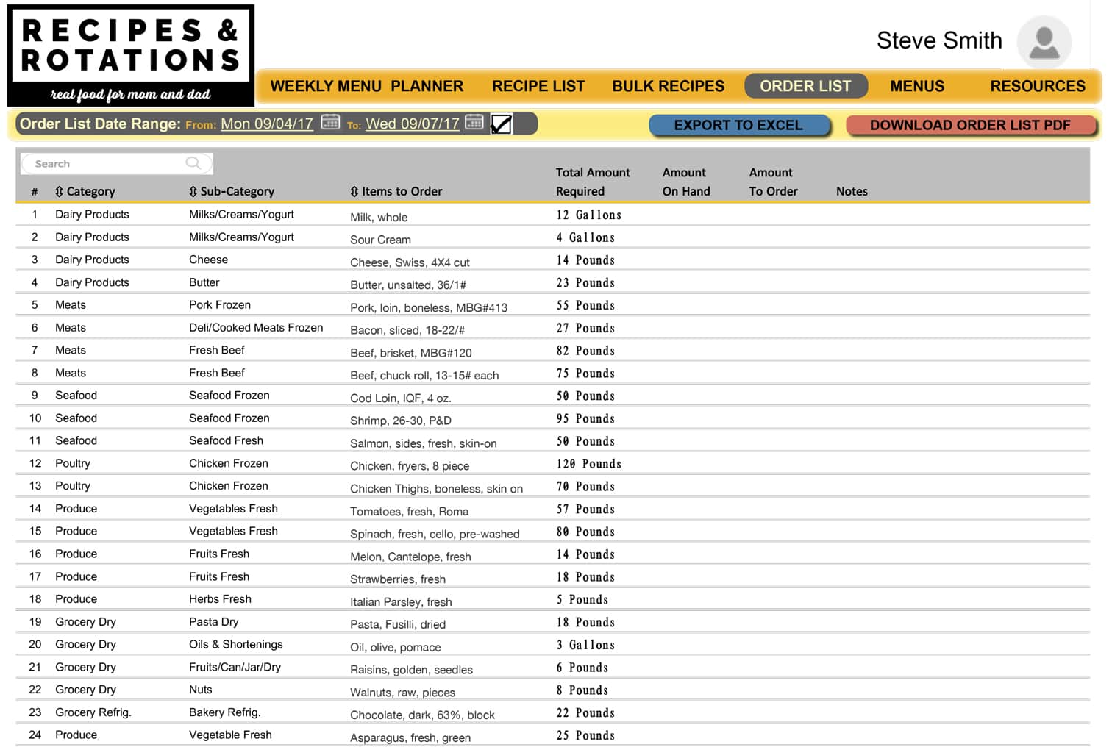Click Export to Excel button
The height and width of the screenshot is (747, 1112).
pos(739,126)
